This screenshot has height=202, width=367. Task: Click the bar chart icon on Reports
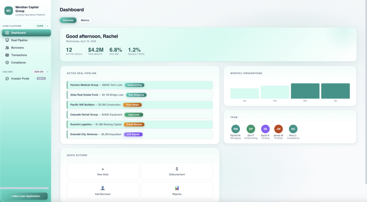click(x=177, y=188)
